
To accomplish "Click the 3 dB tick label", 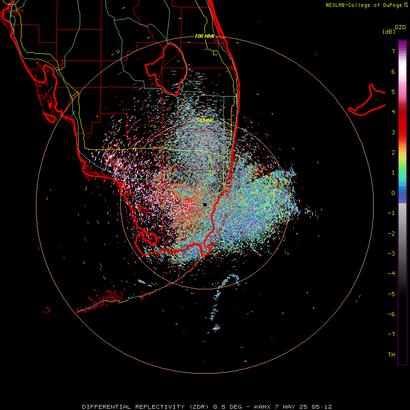I will point(393,132).
